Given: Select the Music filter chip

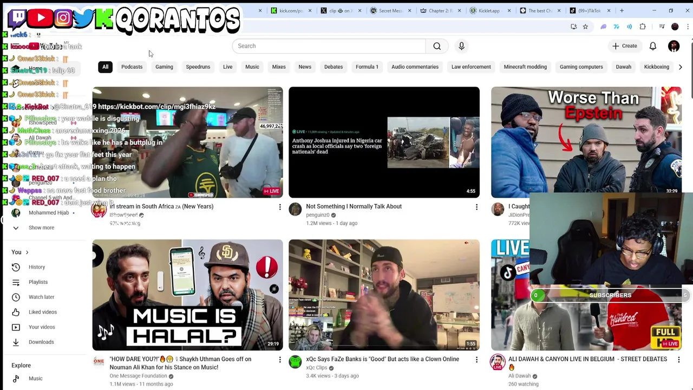Looking at the screenshot, I should click(252, 67).
